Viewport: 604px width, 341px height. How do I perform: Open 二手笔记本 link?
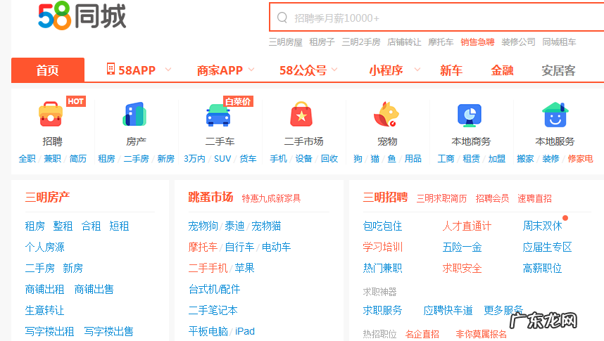(213, 310)
